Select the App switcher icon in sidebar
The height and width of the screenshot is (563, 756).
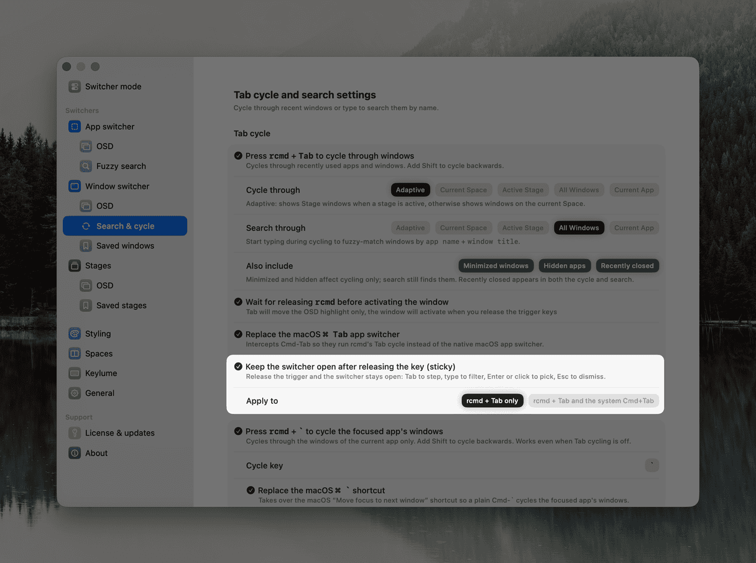pyautogui.click(x=75, y=127)
